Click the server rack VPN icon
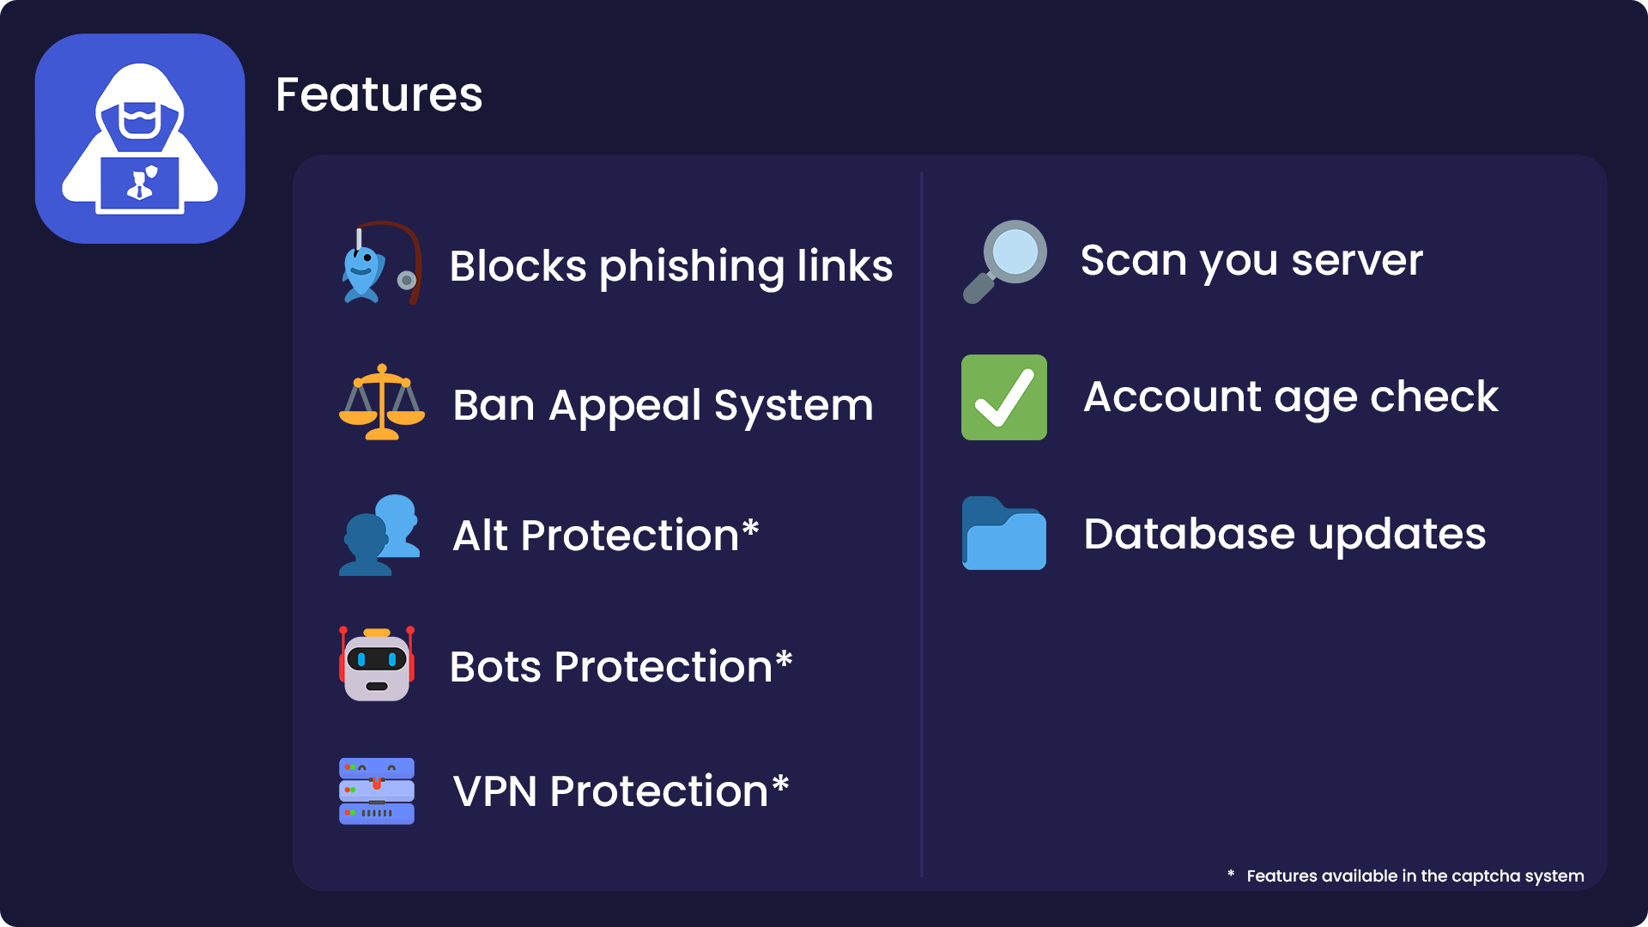The height and width of the screenshot is (927, 1648). point(377,791)
